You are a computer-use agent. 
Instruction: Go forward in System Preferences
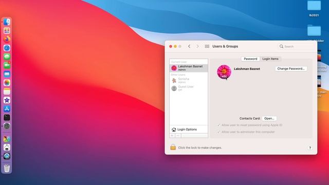(197, 46)
